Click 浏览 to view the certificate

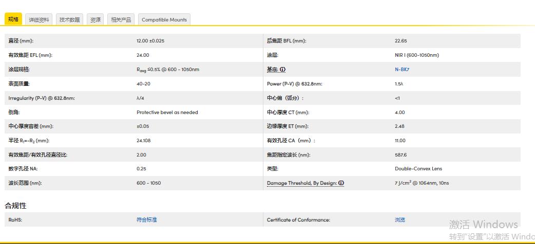[x=400, y=220]
